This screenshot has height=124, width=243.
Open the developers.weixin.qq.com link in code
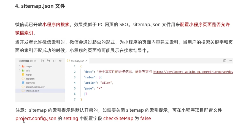(x=193, y=72)
